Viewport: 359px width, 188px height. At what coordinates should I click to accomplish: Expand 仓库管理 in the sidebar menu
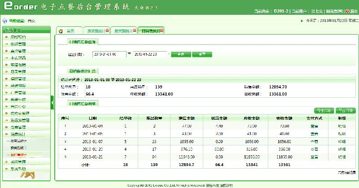pyautogui.click(x=18, y=127)
